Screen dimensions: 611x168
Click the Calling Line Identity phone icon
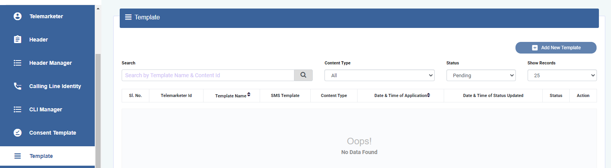(18, 86)
